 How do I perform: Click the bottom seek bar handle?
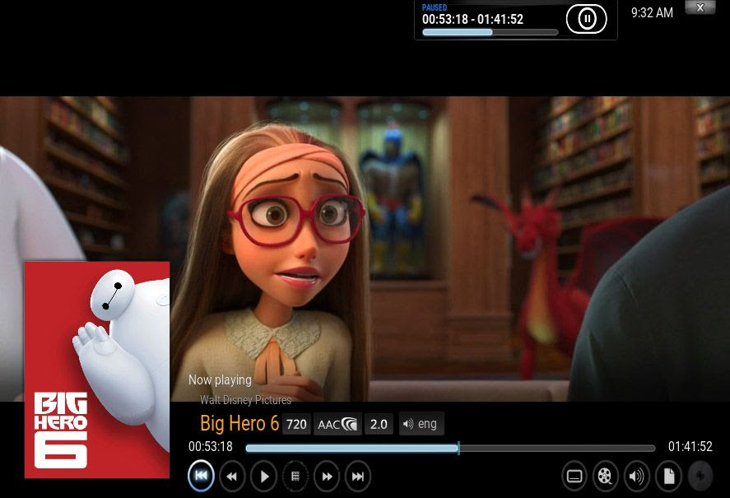[x=458, y=448]
